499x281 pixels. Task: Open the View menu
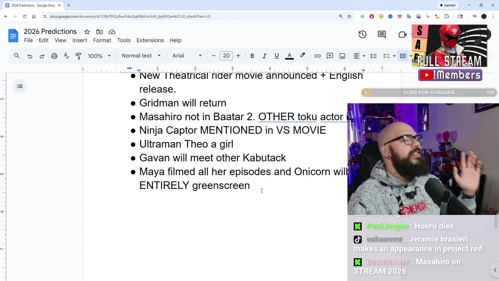[x=60, y=40]
